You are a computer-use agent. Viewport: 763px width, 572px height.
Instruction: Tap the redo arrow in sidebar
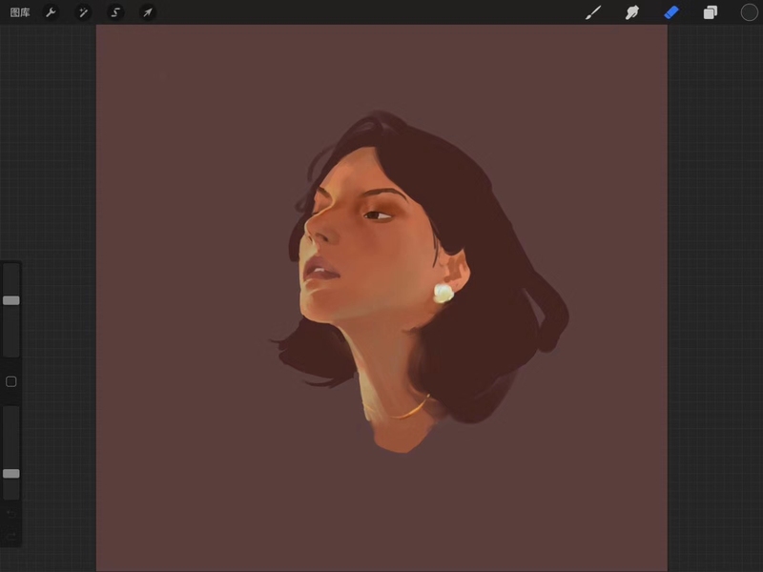coord(11,536)
